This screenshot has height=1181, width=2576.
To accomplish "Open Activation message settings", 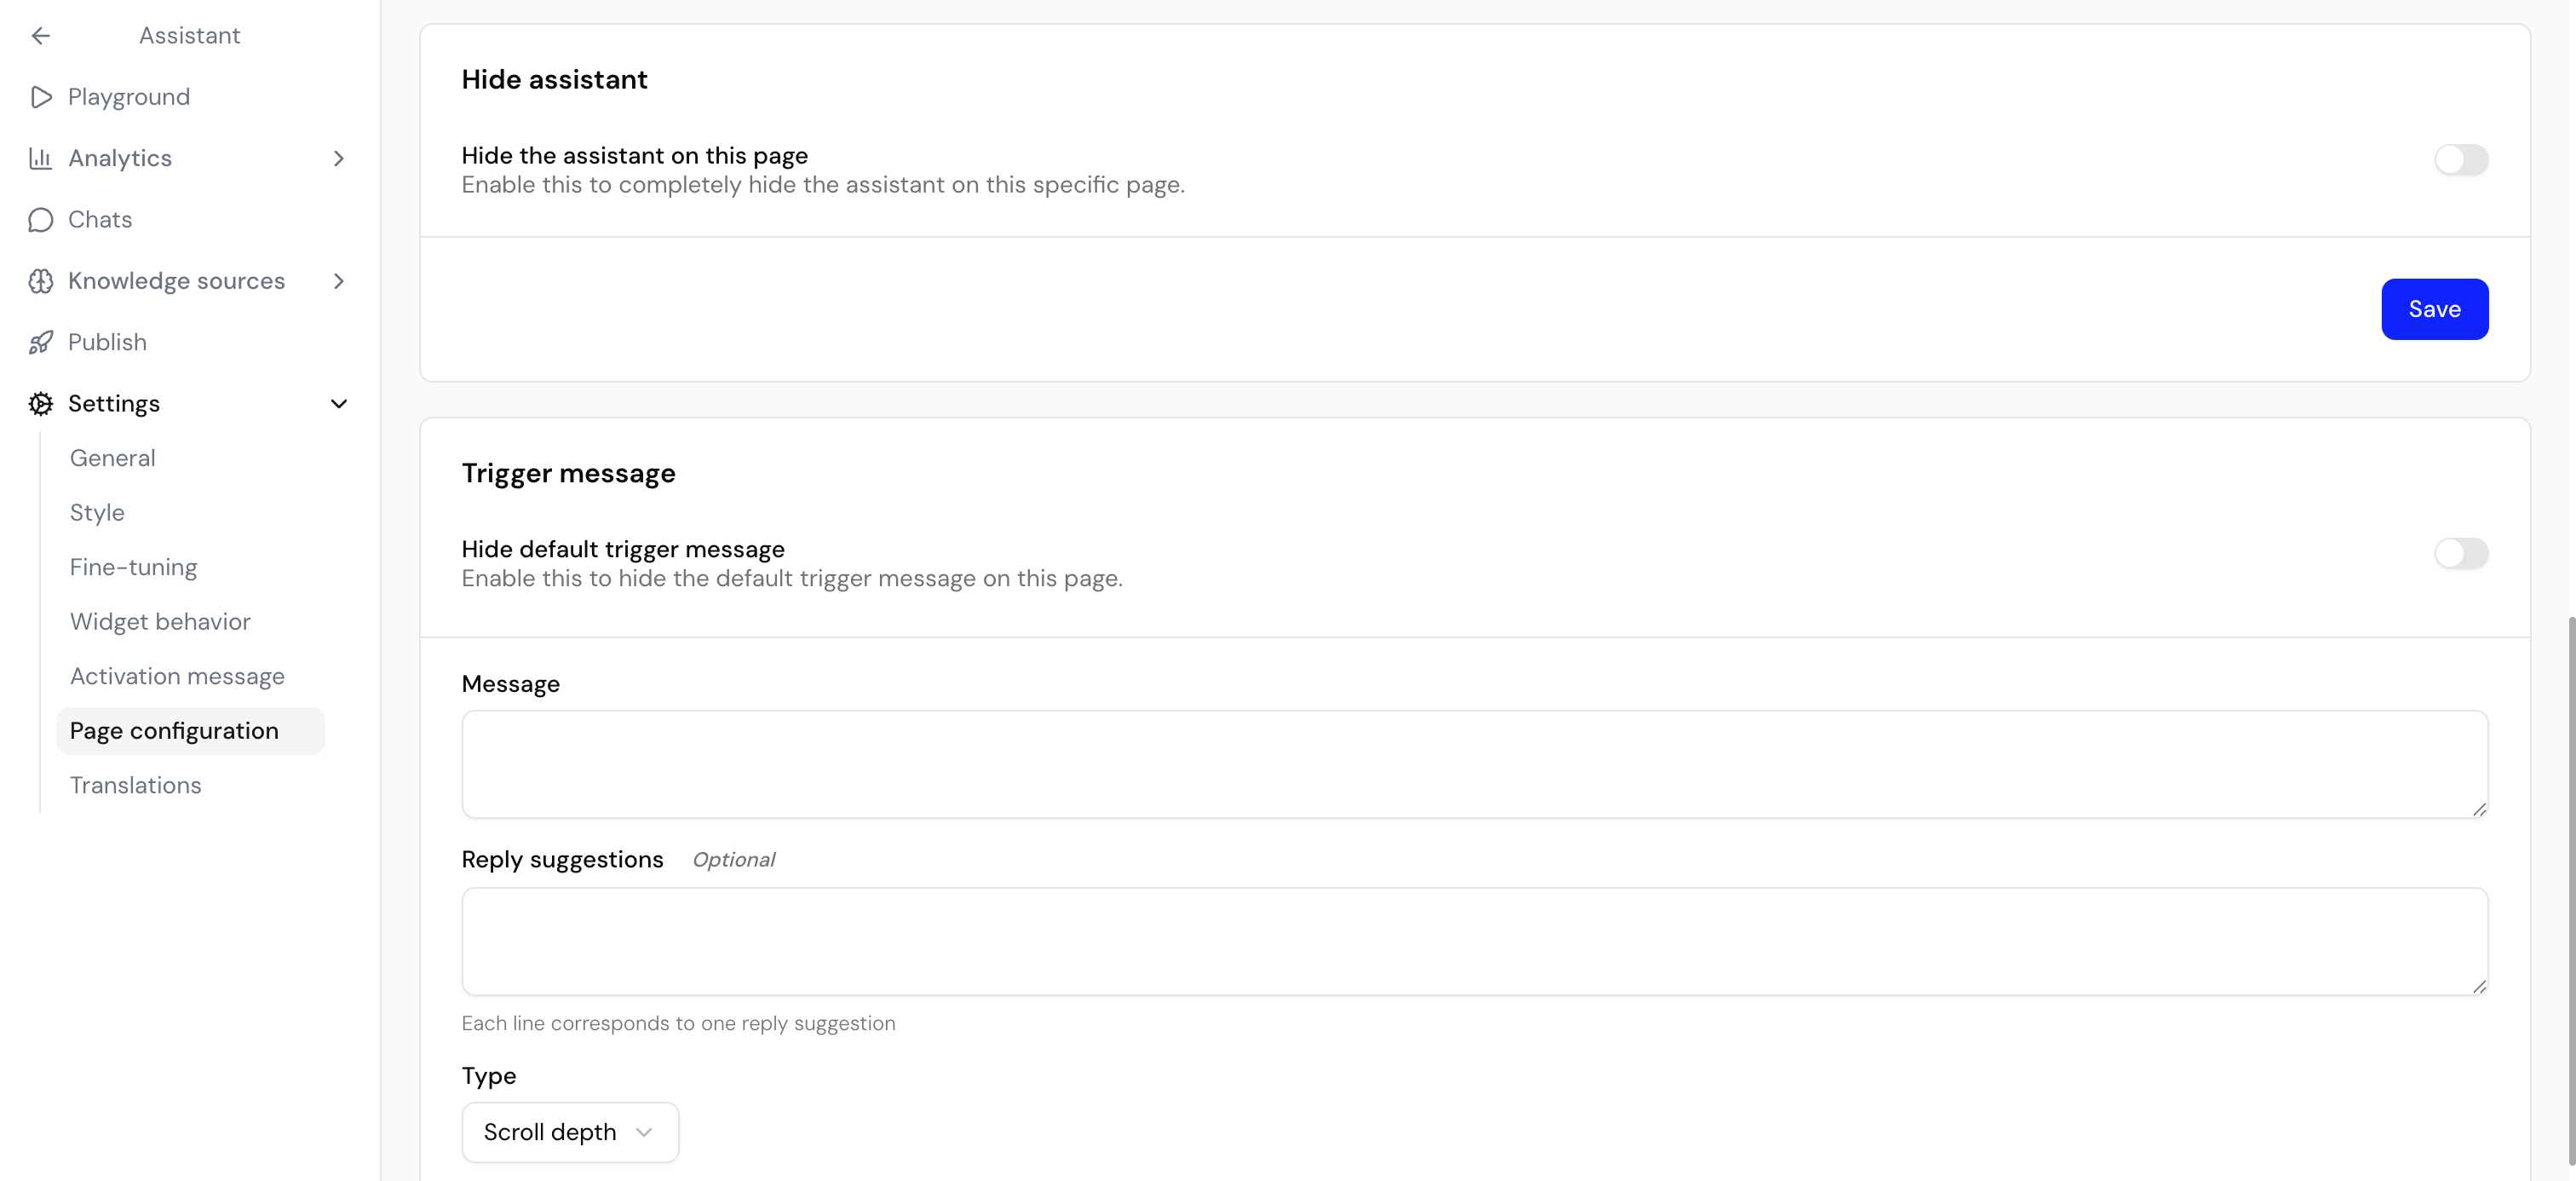I will click(x=177, y=676).
